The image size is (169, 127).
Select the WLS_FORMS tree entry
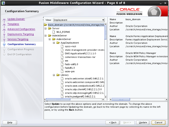pos(63,32)
